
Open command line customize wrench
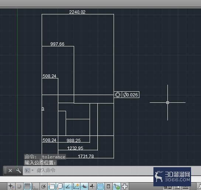(x=18, y=170)
